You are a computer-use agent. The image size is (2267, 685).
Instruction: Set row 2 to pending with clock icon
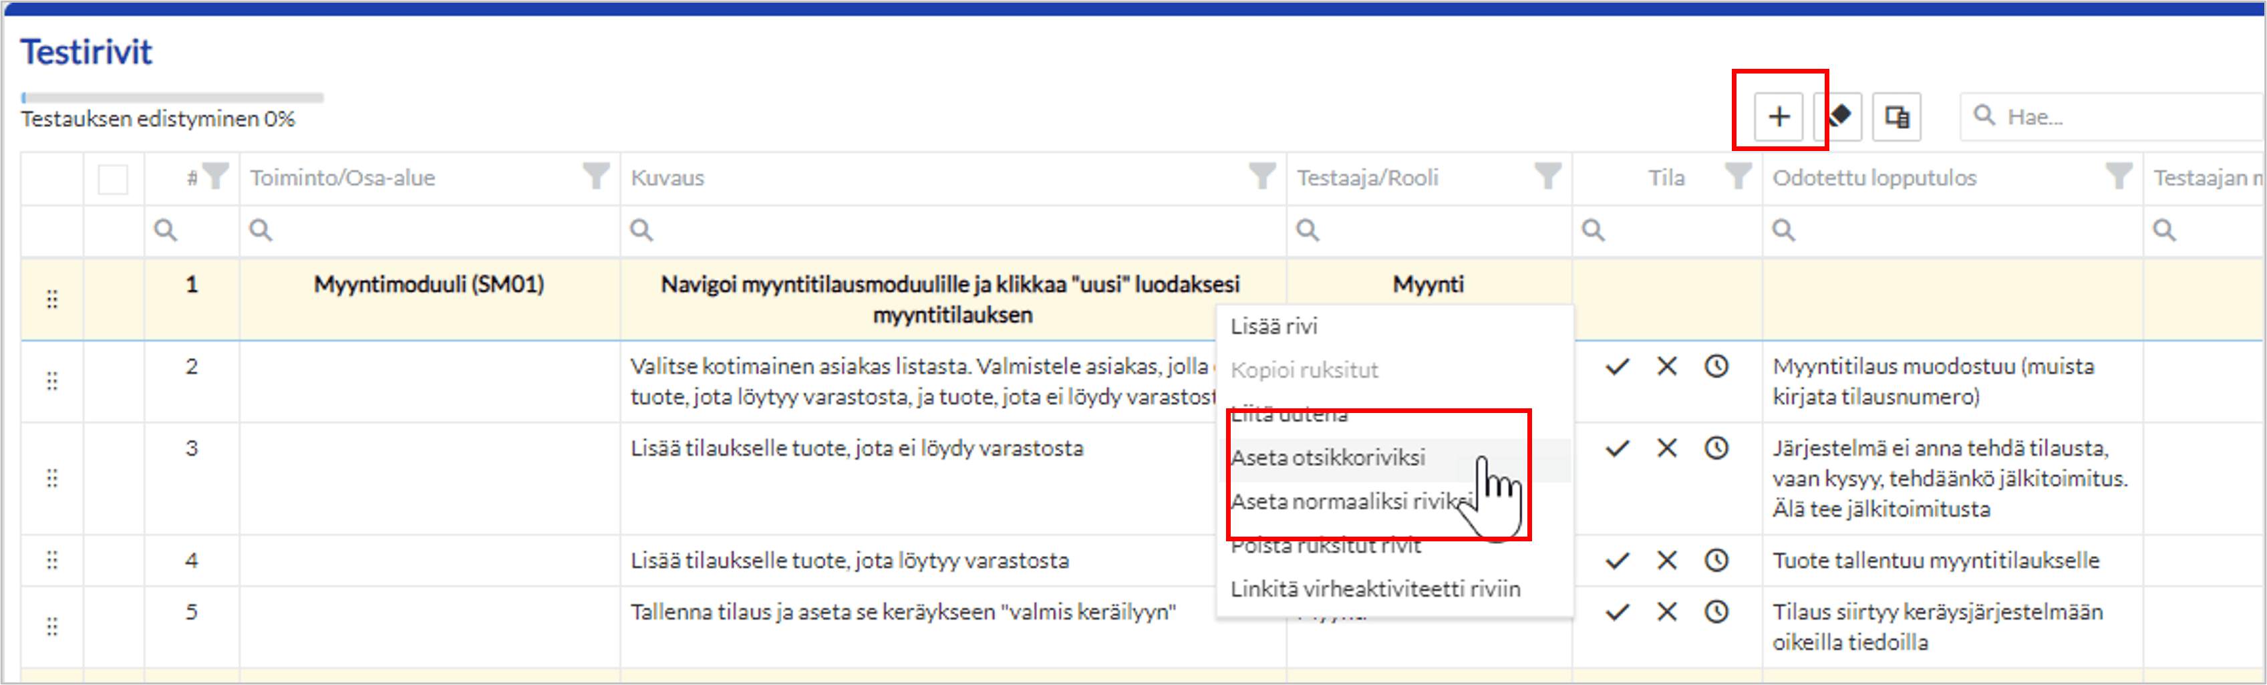(x=1716, y=366)
